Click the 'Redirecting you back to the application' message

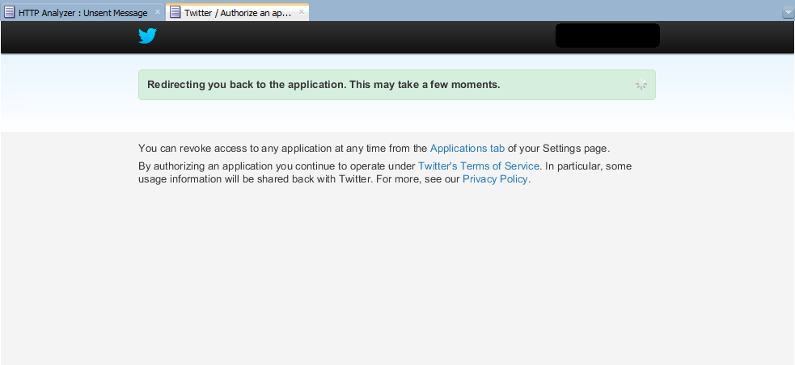(x=323, y=85)
